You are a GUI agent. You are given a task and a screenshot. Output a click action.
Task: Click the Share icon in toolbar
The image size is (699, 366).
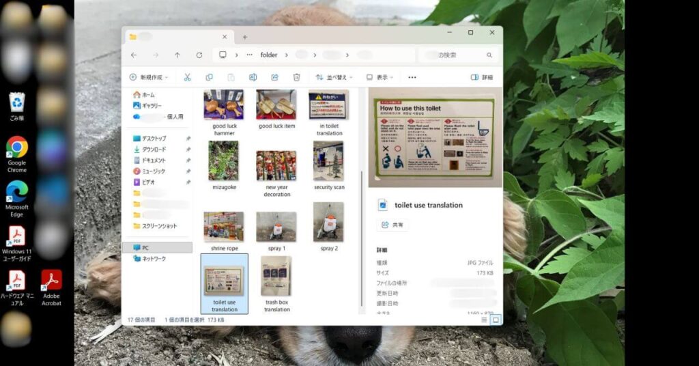coord(274,77)
